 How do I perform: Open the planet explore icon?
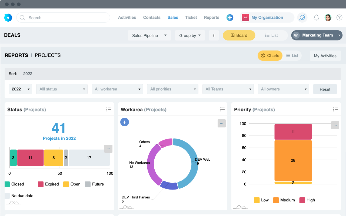302,18
